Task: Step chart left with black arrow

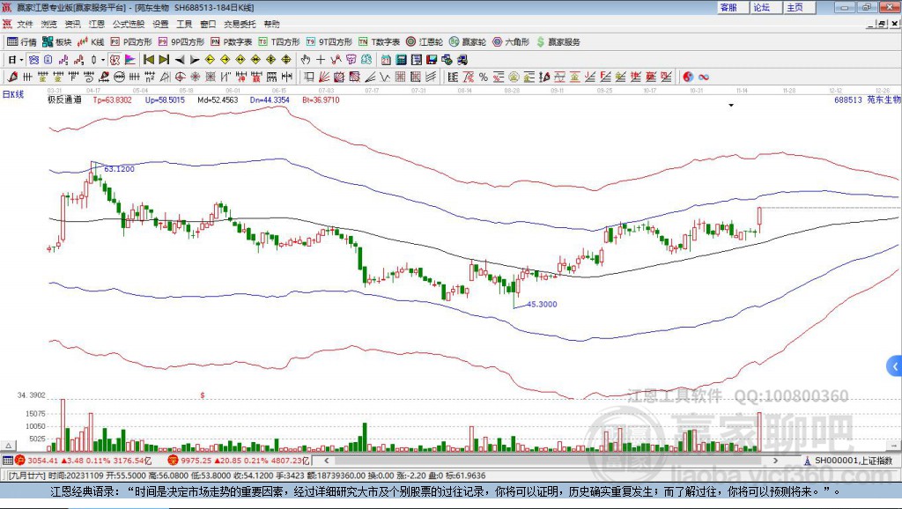Action: pyautogui.click(x=180, y=60)
